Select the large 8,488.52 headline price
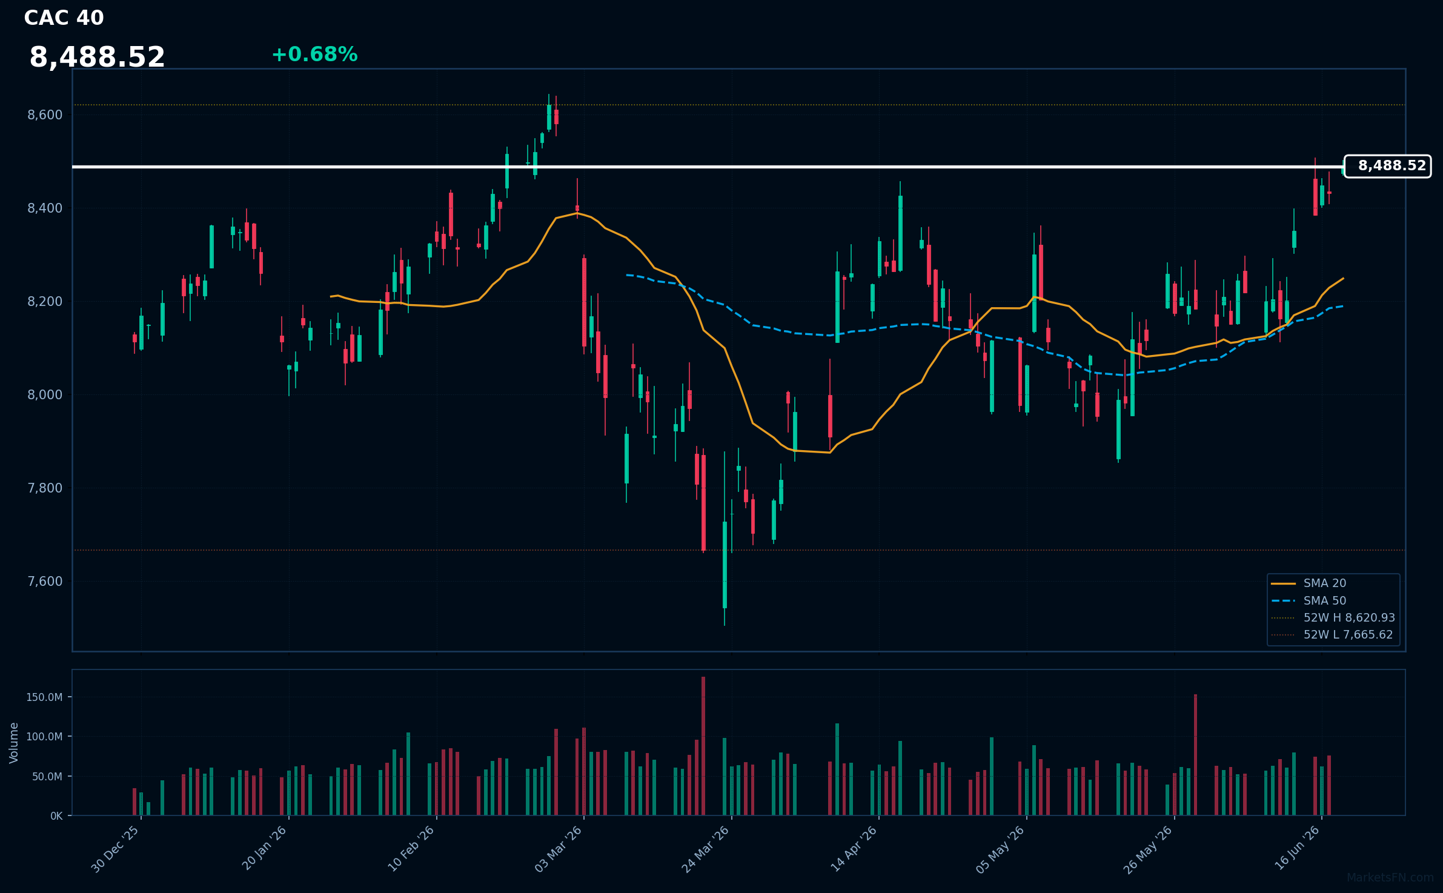 (x=97, y=58)
